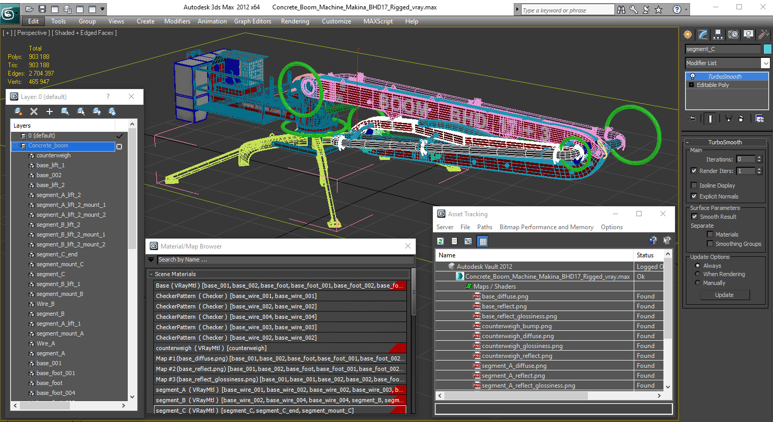Collapse Scene Materials group in Material Browser

[x=151, y=274]
